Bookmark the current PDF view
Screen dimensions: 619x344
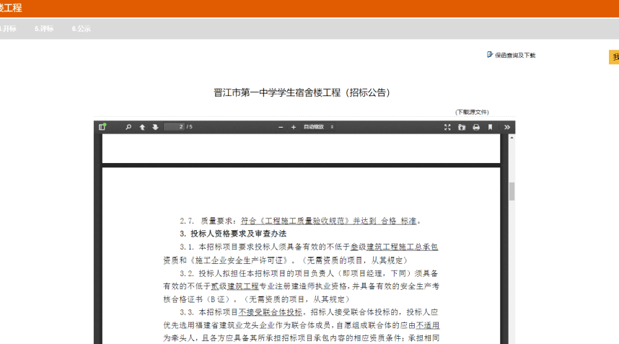tap(491, 127)
